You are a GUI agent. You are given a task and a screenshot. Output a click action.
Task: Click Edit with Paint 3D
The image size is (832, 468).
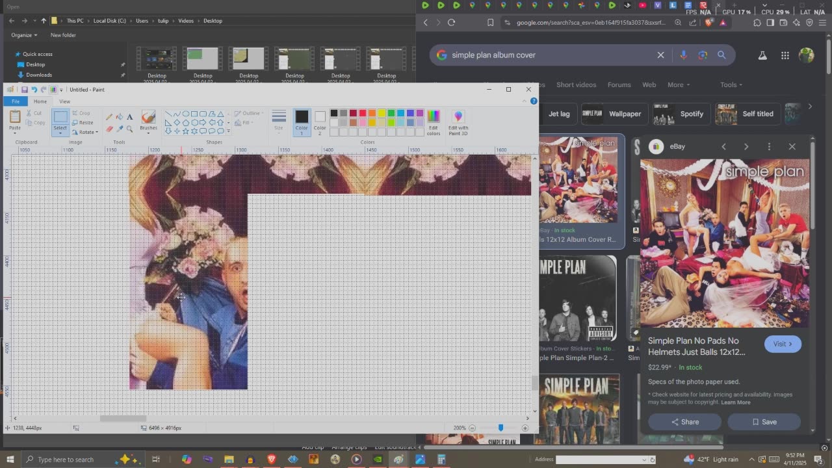click(458, 122)
